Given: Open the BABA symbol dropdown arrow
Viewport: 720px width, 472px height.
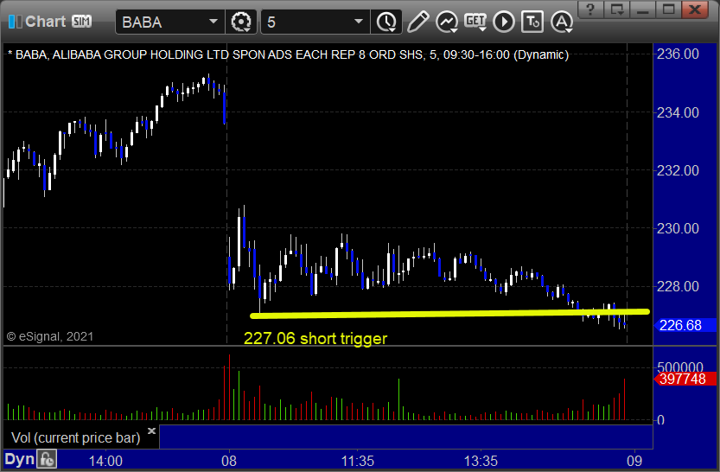Looking at the screenshot, I should click(x=213, y=22).
